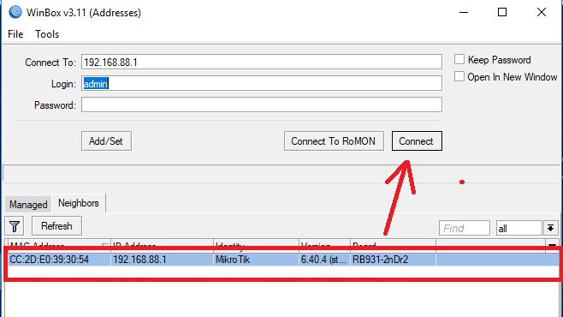Focus the Connect To address field
Screen dimensions: 563x317
coord(262,62)
